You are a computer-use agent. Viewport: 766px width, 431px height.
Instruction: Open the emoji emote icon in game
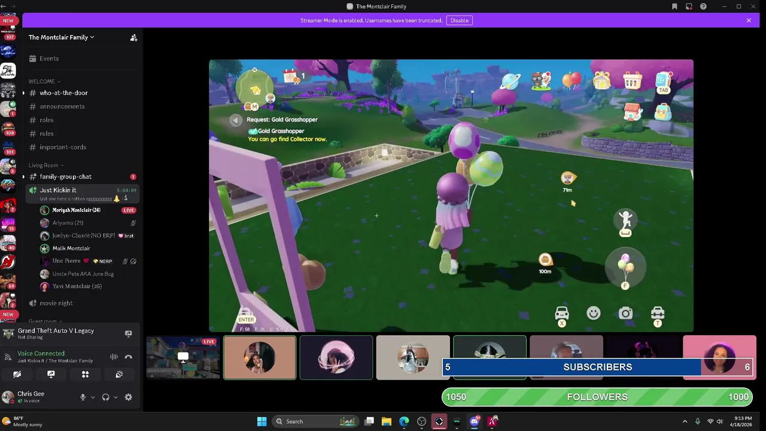pos(594,313)
